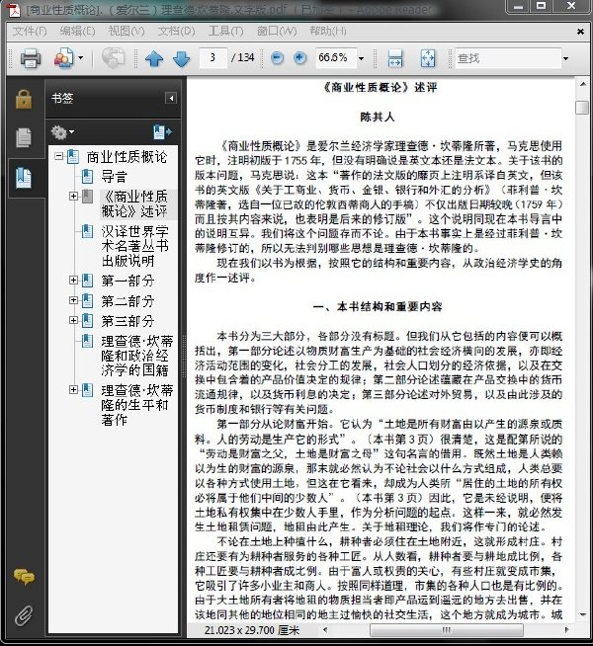Viewport: 593px width, 646px height.
Task: Click the vertical scrollbar down arrow
Action: [x=583, y=615]
